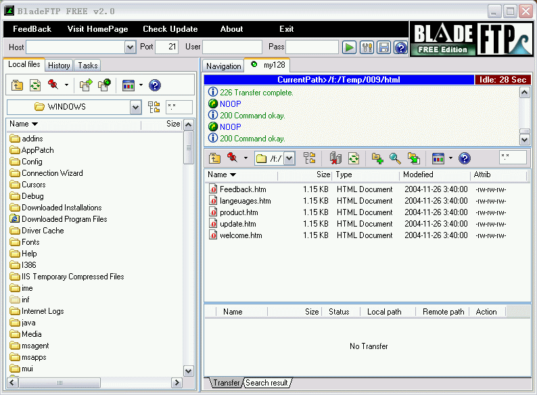The width and height of the screenshot is (537, 395).
Task: Click local list vertical scroll down arrow
Action: [189, 371]
